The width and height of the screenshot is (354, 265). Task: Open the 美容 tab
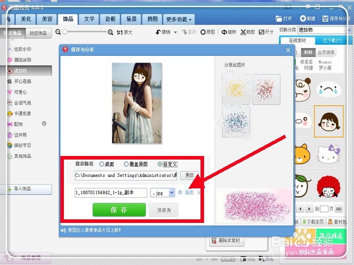pyautogui.click(x=47, y=19)
